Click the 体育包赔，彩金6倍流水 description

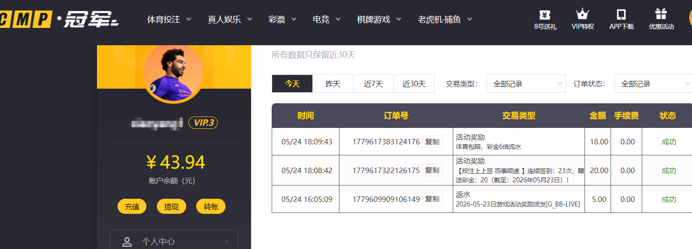pyautogui.click(x=488, y=147)
